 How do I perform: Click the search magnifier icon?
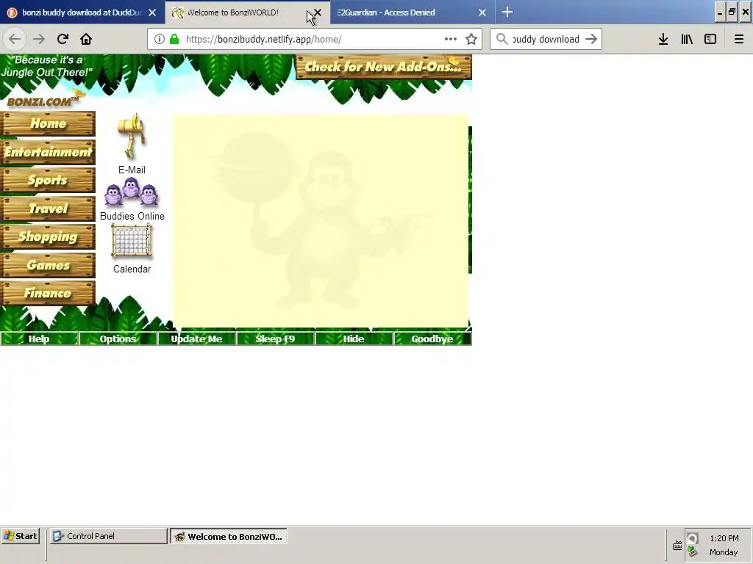click(502, 39)
